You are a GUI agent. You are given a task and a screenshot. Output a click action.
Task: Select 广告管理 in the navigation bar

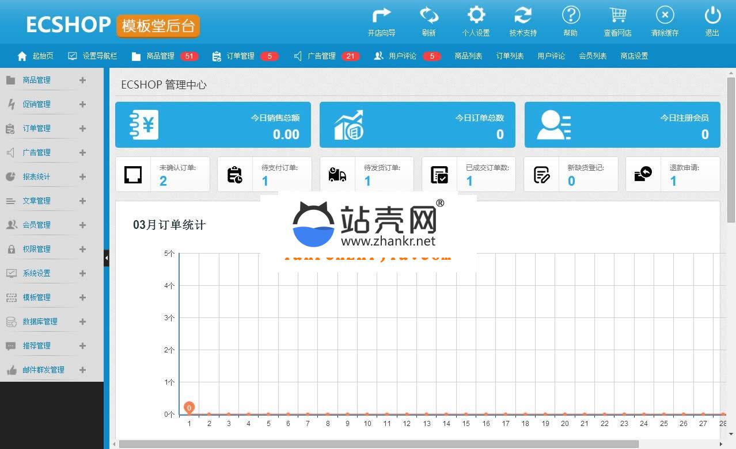point(321,56)
